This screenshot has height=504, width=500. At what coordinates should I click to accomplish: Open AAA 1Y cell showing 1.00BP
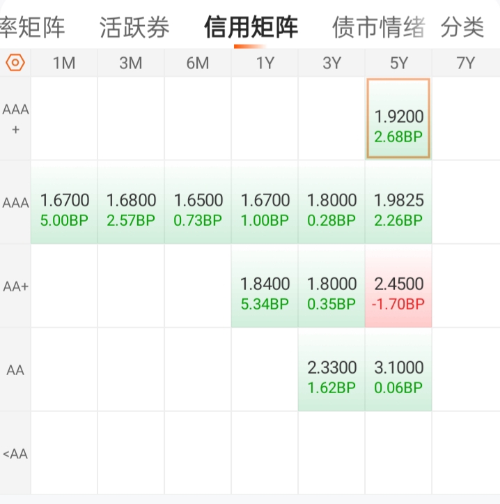point(265,202)
